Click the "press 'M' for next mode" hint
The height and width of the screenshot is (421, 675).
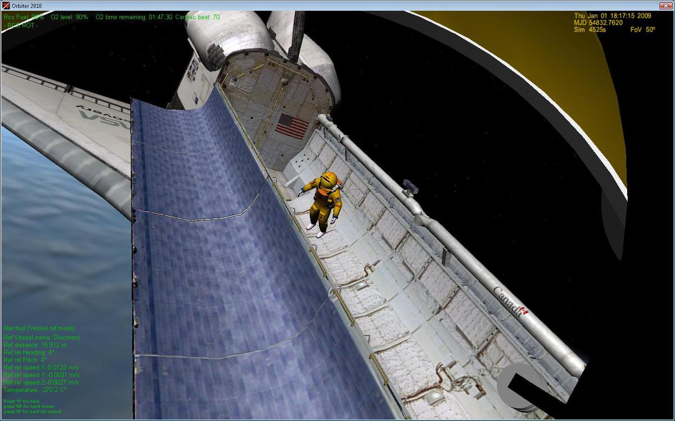pyautogui.click(x=29, y=406)
